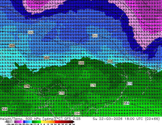162x125 pixels.
Task: Click the 588 contour height label
Action: tap(81, 63)
